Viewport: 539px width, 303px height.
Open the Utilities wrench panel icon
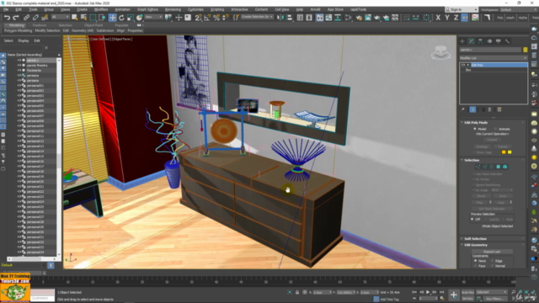[x=507, y=41]
